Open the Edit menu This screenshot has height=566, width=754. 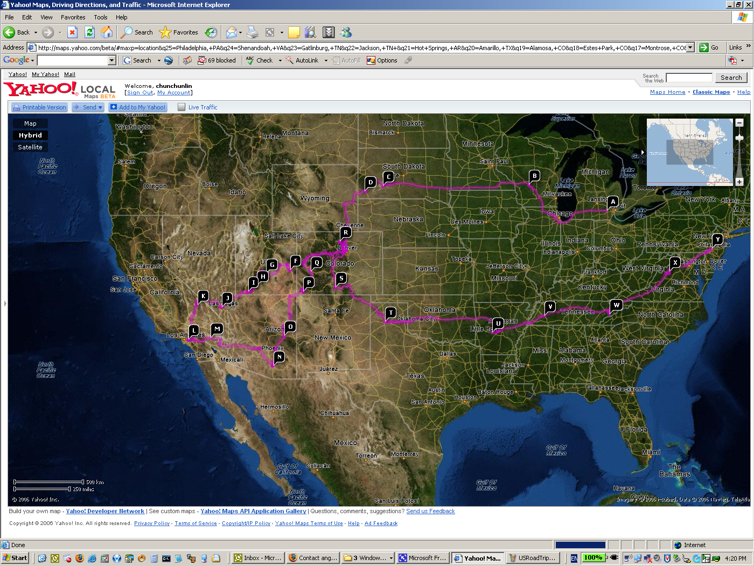coord(27,17)
